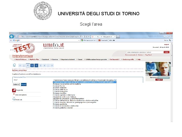Click the site search input field
This screenshot has width=182, height=137.
point(145,52)
